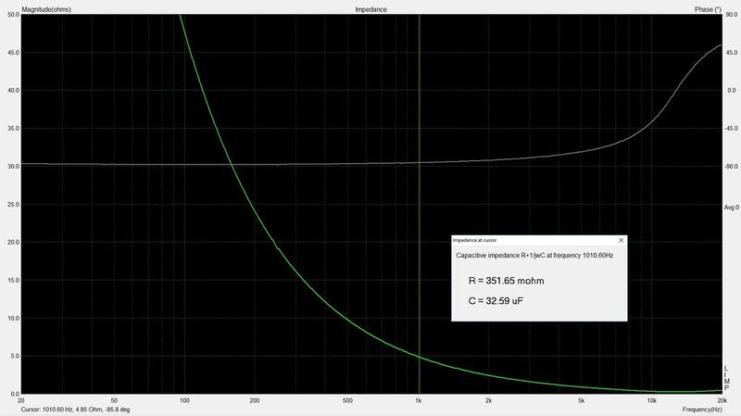Click the 100 frequency axis tick
Image resolution: width=741 pixels, height=416 pixels.
pyautogui.click(x=184, y=400)
